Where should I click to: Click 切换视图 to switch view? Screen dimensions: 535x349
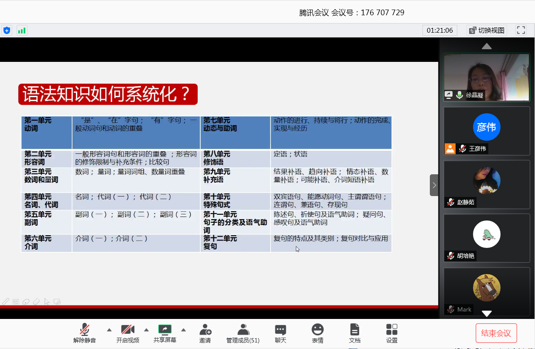(487, 30)
